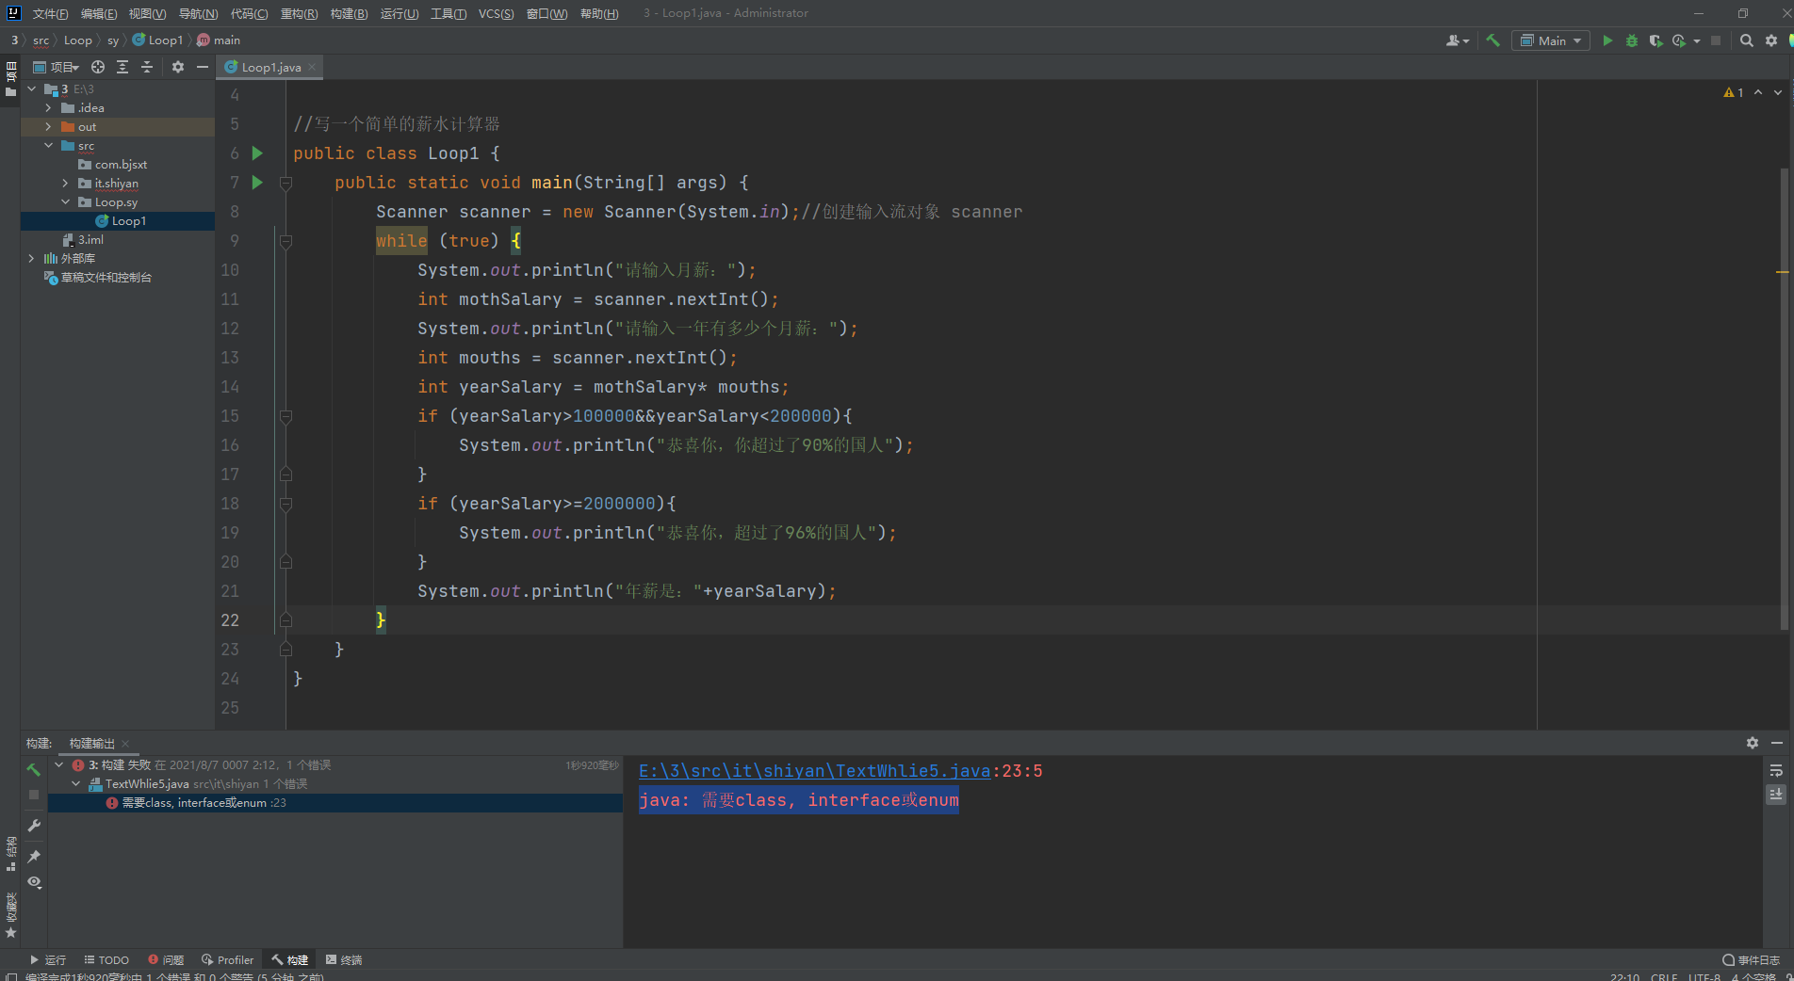This screenshot has width=1794, height=981.
Task: Open the 文件(F) menu
Action: [x=50, y=13]
